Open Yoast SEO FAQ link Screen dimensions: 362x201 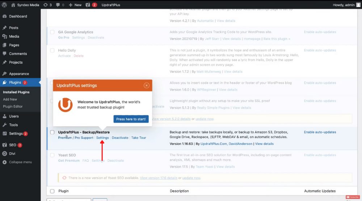click(x=86, y=161)
